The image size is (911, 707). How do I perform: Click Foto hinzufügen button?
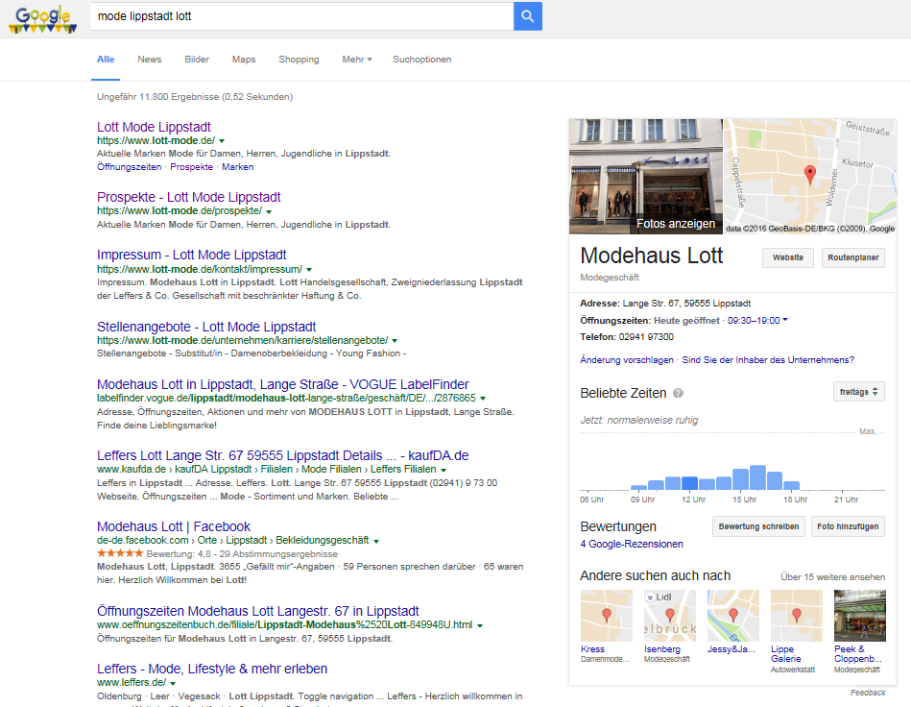848,526
